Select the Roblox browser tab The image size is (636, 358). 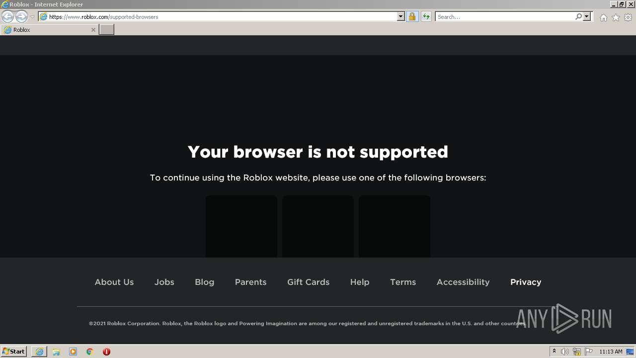tap(49, 30)
